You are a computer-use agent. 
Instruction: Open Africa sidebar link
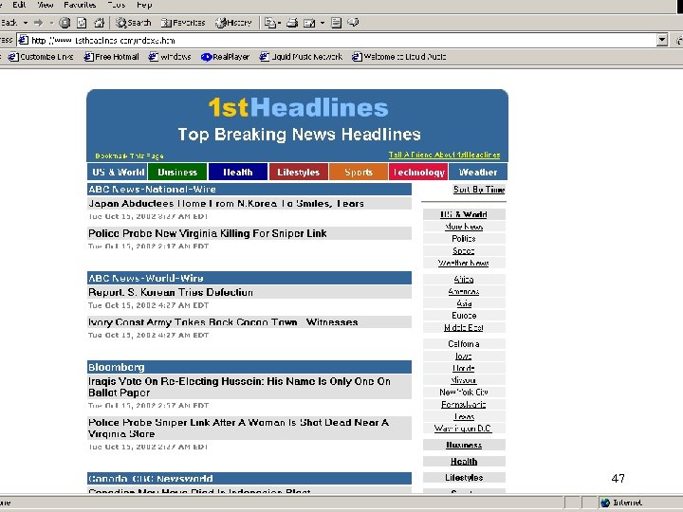point(464,279)
